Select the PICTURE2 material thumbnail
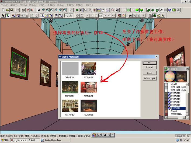Image resolution: width=191 pixels, height=143 pixels. click(x=70, y=106)
